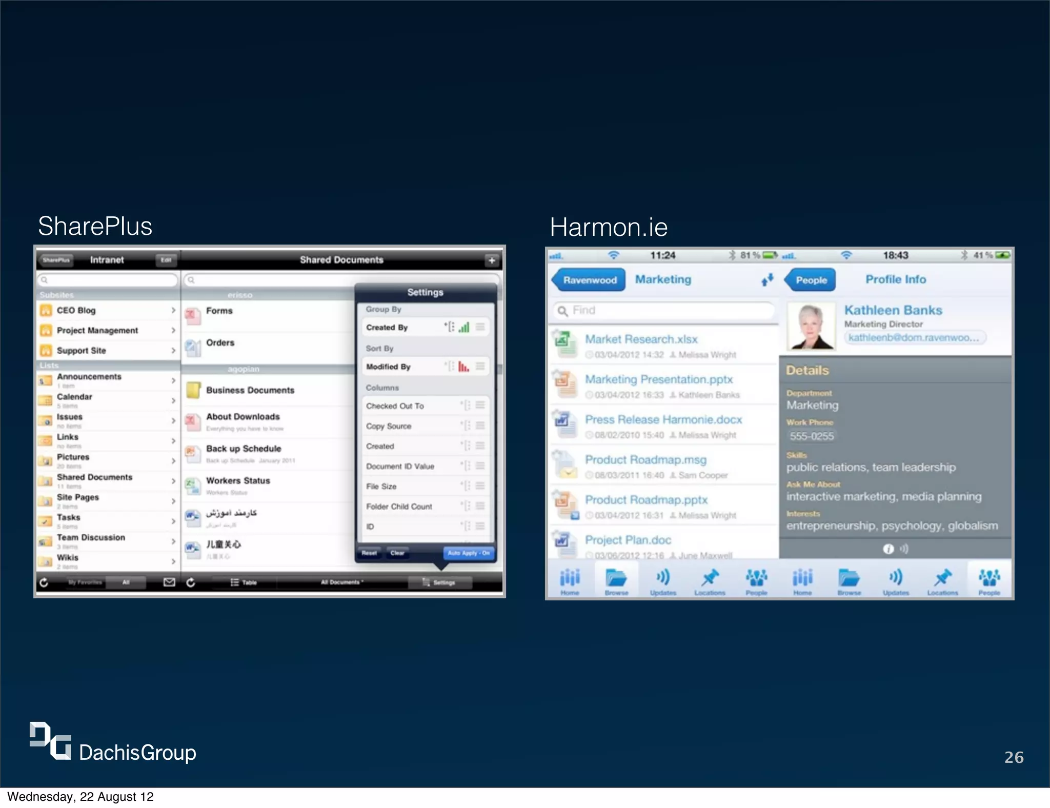This screenshot has width=1050, height=808.
Task: Open the All Documents view dropdown
Action: (342, 582)
